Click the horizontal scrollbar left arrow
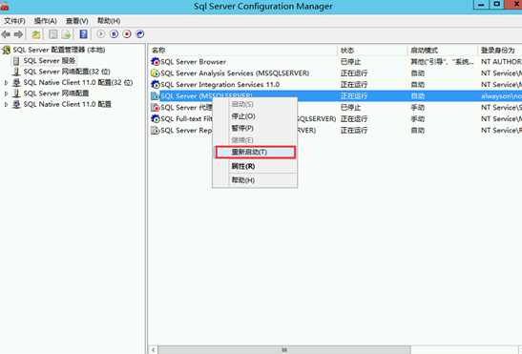This screenshot has width=522, height=354. coord(153,350)
